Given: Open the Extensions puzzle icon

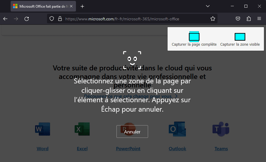Looking at the screenshot, I should [x=249, y=19].
